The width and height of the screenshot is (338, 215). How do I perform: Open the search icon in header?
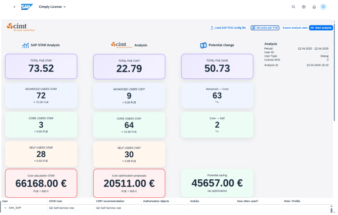tap(293, 7)
